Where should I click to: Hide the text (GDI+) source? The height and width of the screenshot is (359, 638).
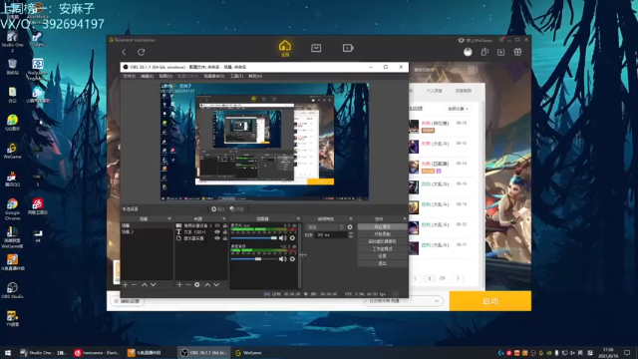217,232
